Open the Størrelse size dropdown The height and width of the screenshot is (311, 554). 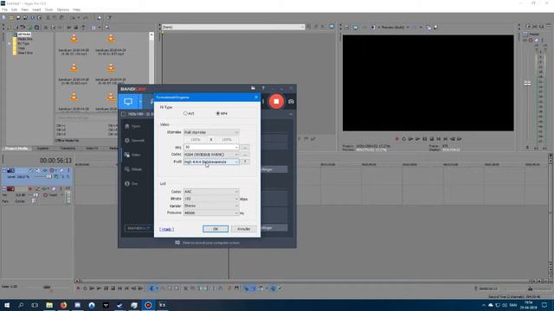click(x=211, y=132)
